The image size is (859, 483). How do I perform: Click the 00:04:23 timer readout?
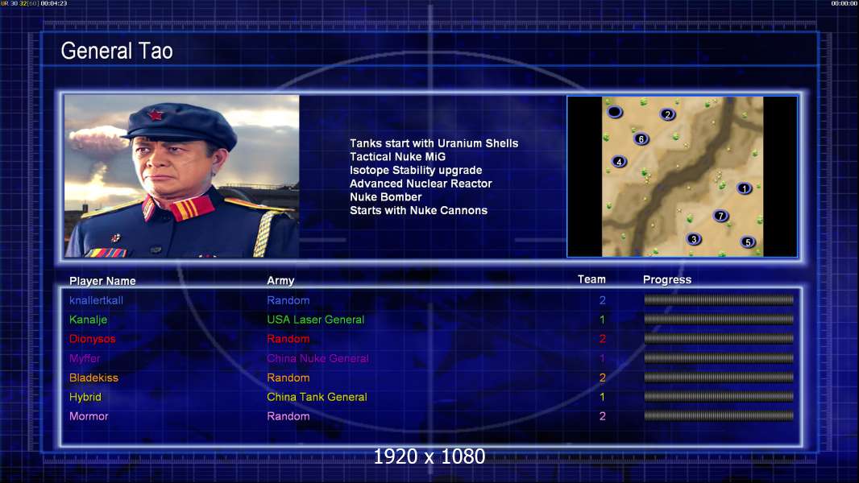pos(54,3)
